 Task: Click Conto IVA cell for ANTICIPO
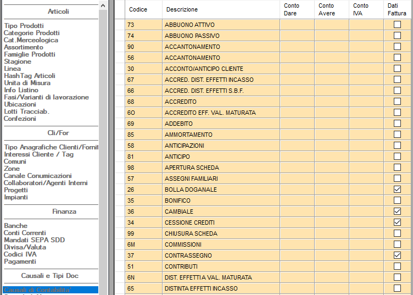[x=366, y=157]
